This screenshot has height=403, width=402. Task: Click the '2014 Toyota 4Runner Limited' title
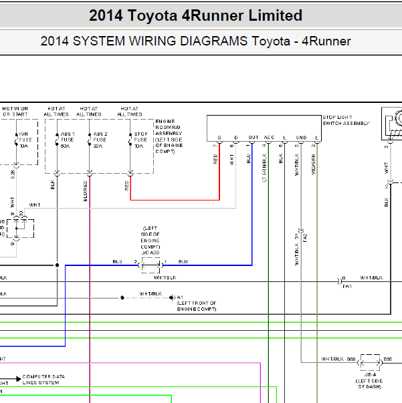click(196, 15)
